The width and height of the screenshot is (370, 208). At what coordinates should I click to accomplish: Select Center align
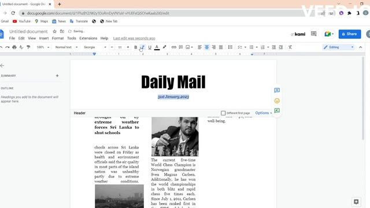(207, 47)
